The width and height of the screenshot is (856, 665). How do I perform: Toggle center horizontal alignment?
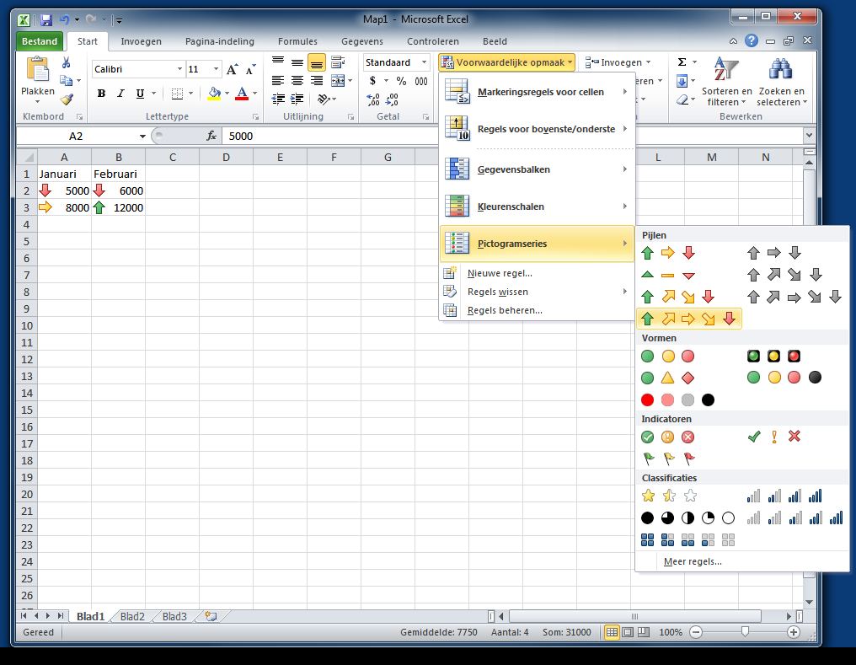pyautogui.click(x=297, y=81)
